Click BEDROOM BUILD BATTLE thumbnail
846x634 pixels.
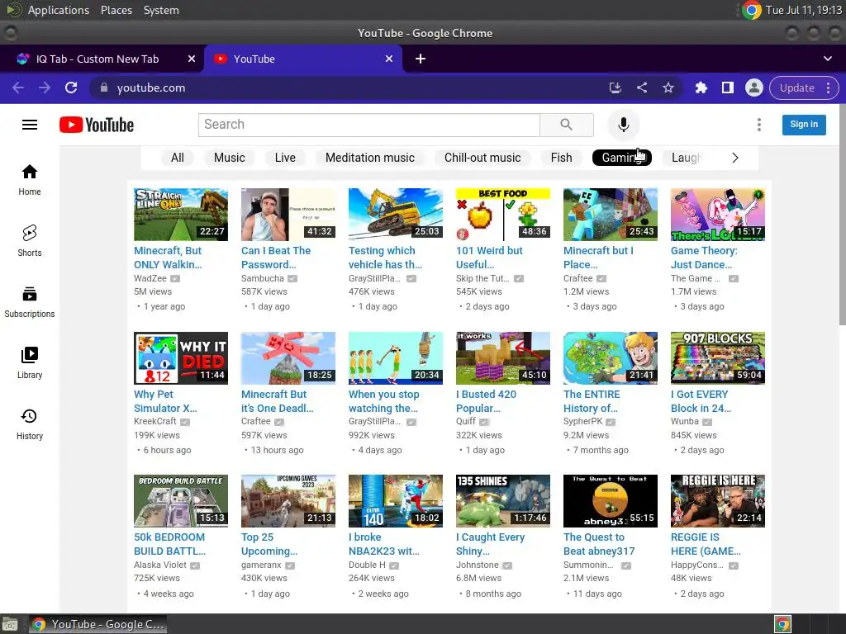pyautogui.click(x=181, y=501)
